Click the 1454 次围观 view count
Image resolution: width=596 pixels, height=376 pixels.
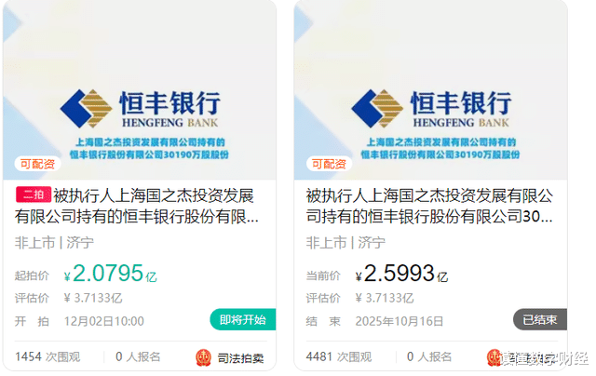pos(47,357)
